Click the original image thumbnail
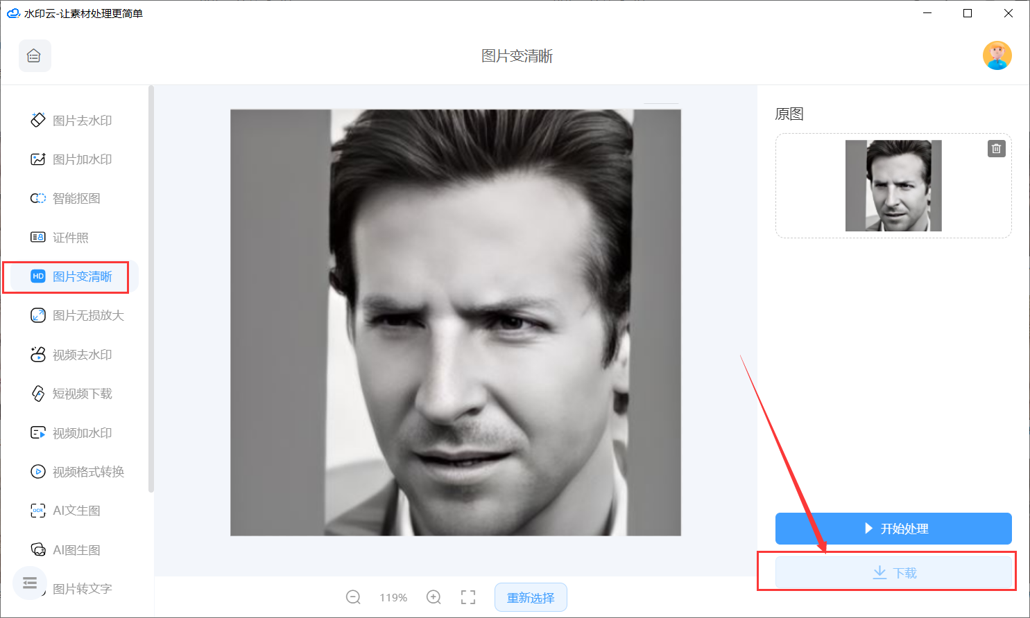Screen dimensions: 1030x618 (893, 186)
